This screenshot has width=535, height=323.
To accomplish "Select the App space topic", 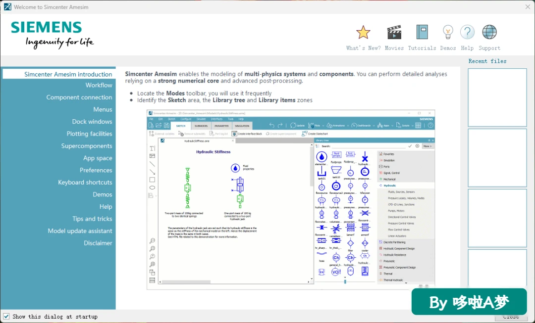I will coord(98,158).
